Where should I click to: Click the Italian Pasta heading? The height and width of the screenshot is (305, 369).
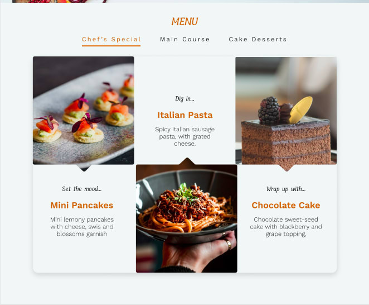(x=185, y=115)
